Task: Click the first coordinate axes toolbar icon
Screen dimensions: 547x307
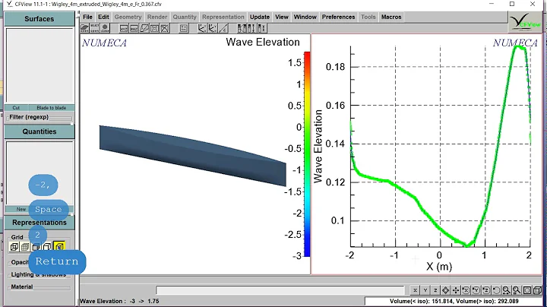Action: (202, 28)
